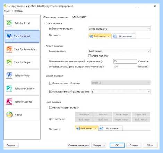Viewport: 163px width, 153px height.
Task: Open the Tabs for Access section
Action: (22, 102)
